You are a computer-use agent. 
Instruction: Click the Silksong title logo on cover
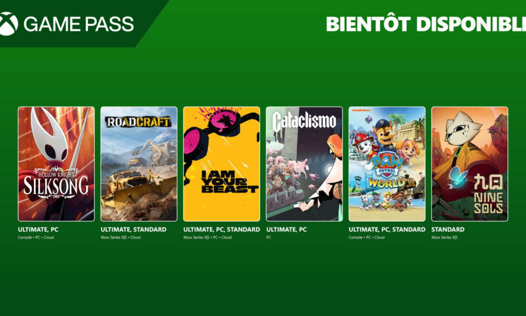click(56, 183)
